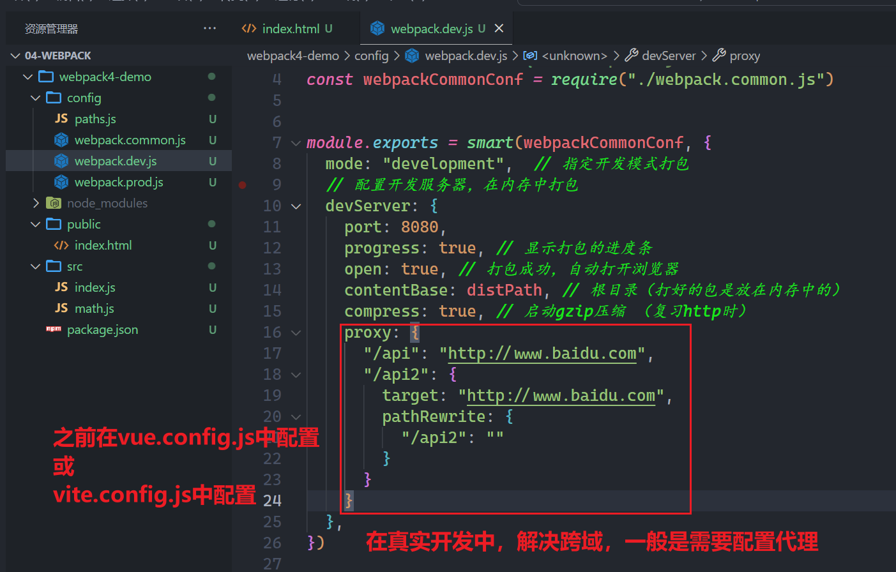This screenshot has width=896, height=572.
Task: Open webpack.prod.js file
Action: tap(119, 182)
